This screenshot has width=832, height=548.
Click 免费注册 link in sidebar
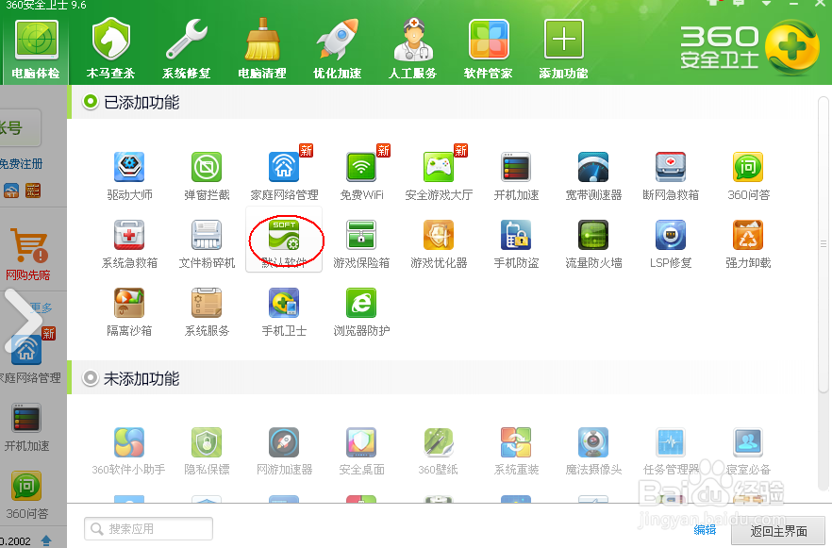pos(21,164)
